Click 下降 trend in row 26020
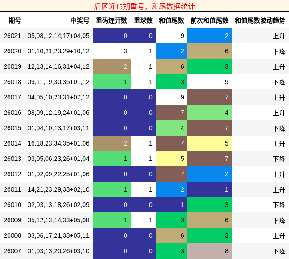The image size is (289, 259). [279, 51]
